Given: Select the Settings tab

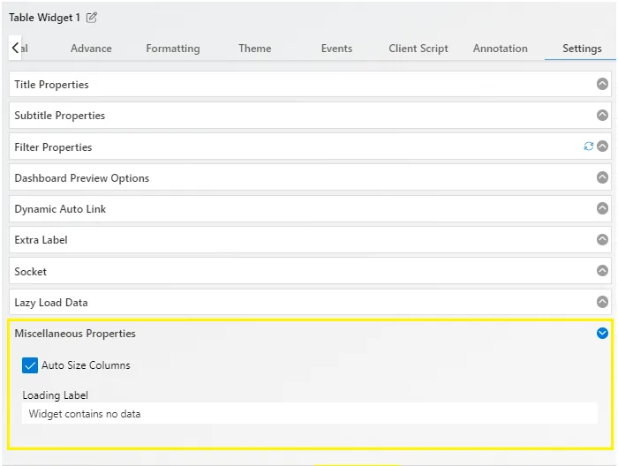Looking at the screenshot, I should [x=582, y=49].
